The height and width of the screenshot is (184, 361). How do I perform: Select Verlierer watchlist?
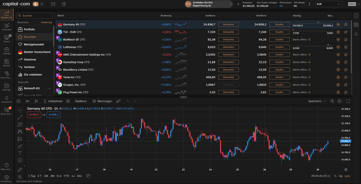click(x=35, y=67)
